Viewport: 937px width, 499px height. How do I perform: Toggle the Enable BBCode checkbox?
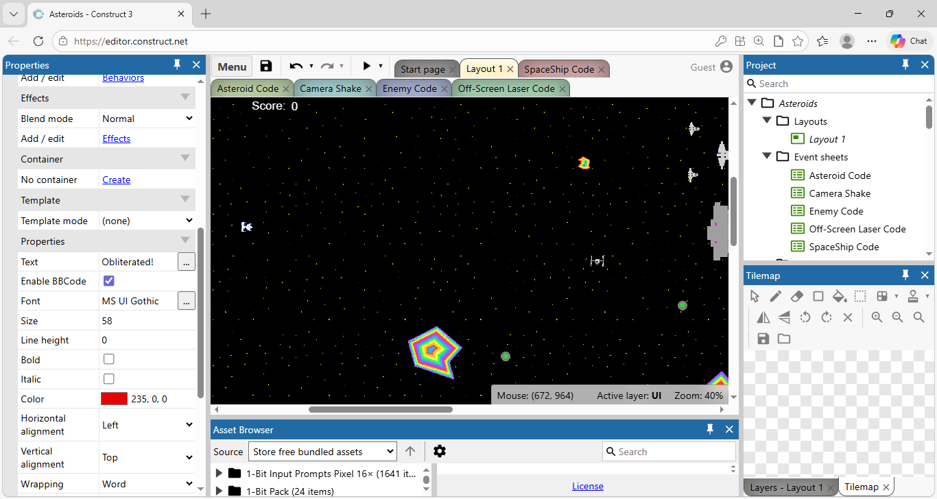pos(108,281)
